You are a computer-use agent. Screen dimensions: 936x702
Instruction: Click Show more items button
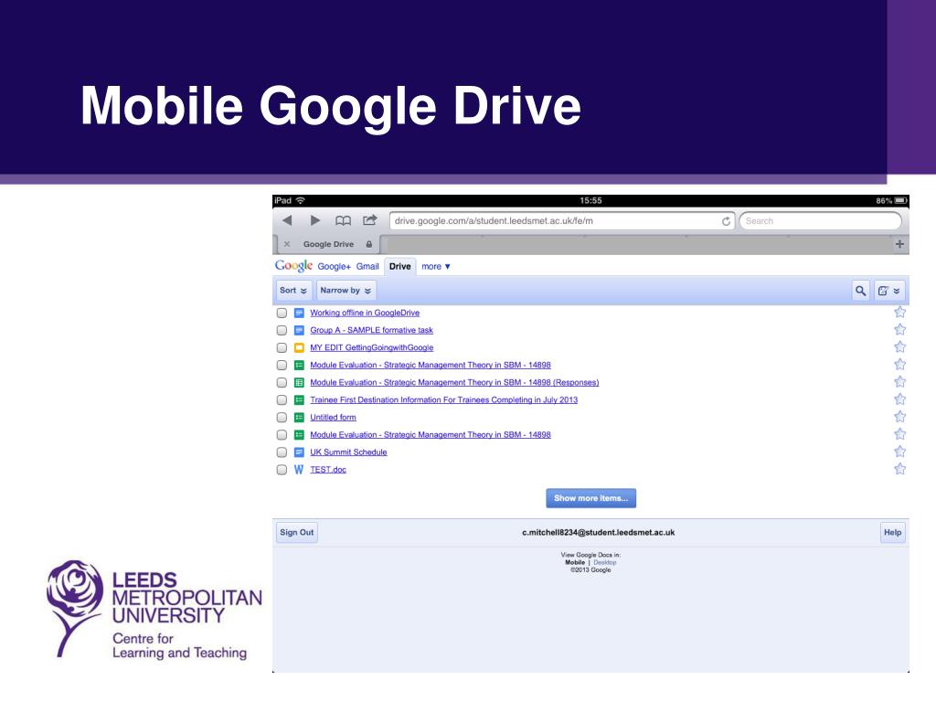coord(591,498)
